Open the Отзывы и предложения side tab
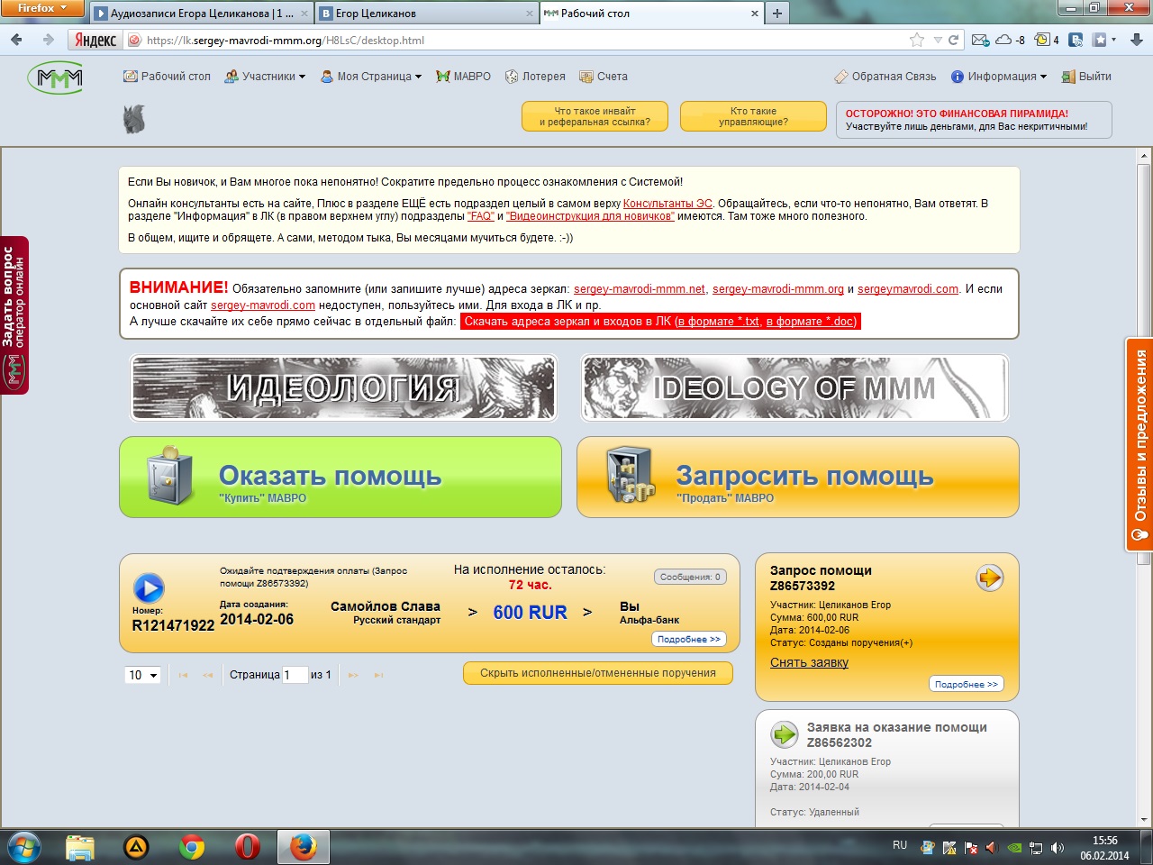Screen dimensions: 1153x865 click(1139, 444)
